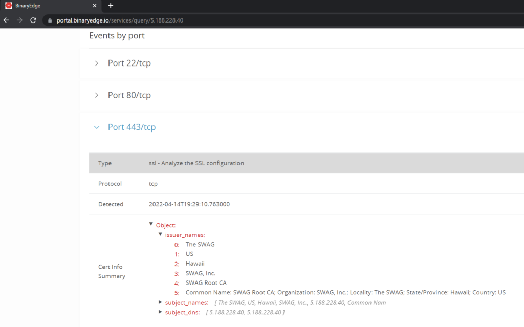
Task: Collapse the Object tree node triangle
Action: pyautogui.click(x=151, y=224)
